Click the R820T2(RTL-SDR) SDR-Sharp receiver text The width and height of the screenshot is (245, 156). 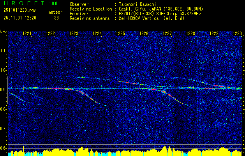[160, 14]
